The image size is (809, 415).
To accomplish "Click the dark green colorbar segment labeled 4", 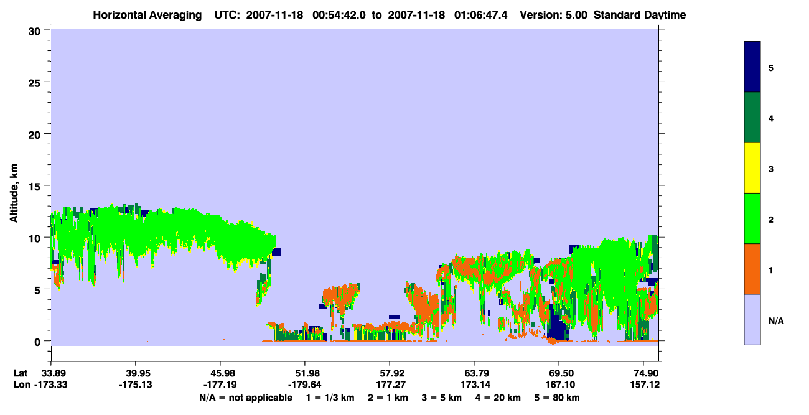I will click(x=752, y=118).
